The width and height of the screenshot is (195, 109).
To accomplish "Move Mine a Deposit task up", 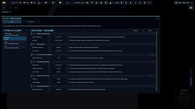I will [x=151, y=44].
